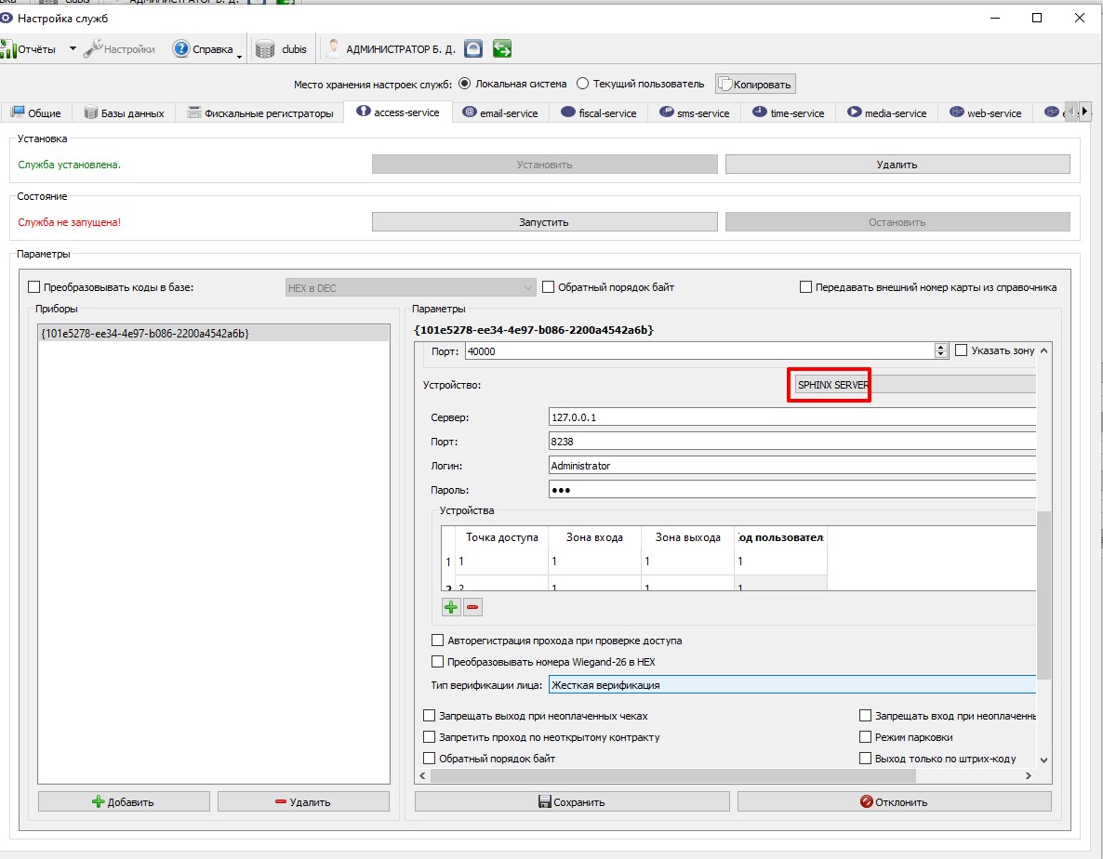The height and width of the screenshot is (859, 1103).
Task: Click the Сохранить button
Action: [572, 802]
